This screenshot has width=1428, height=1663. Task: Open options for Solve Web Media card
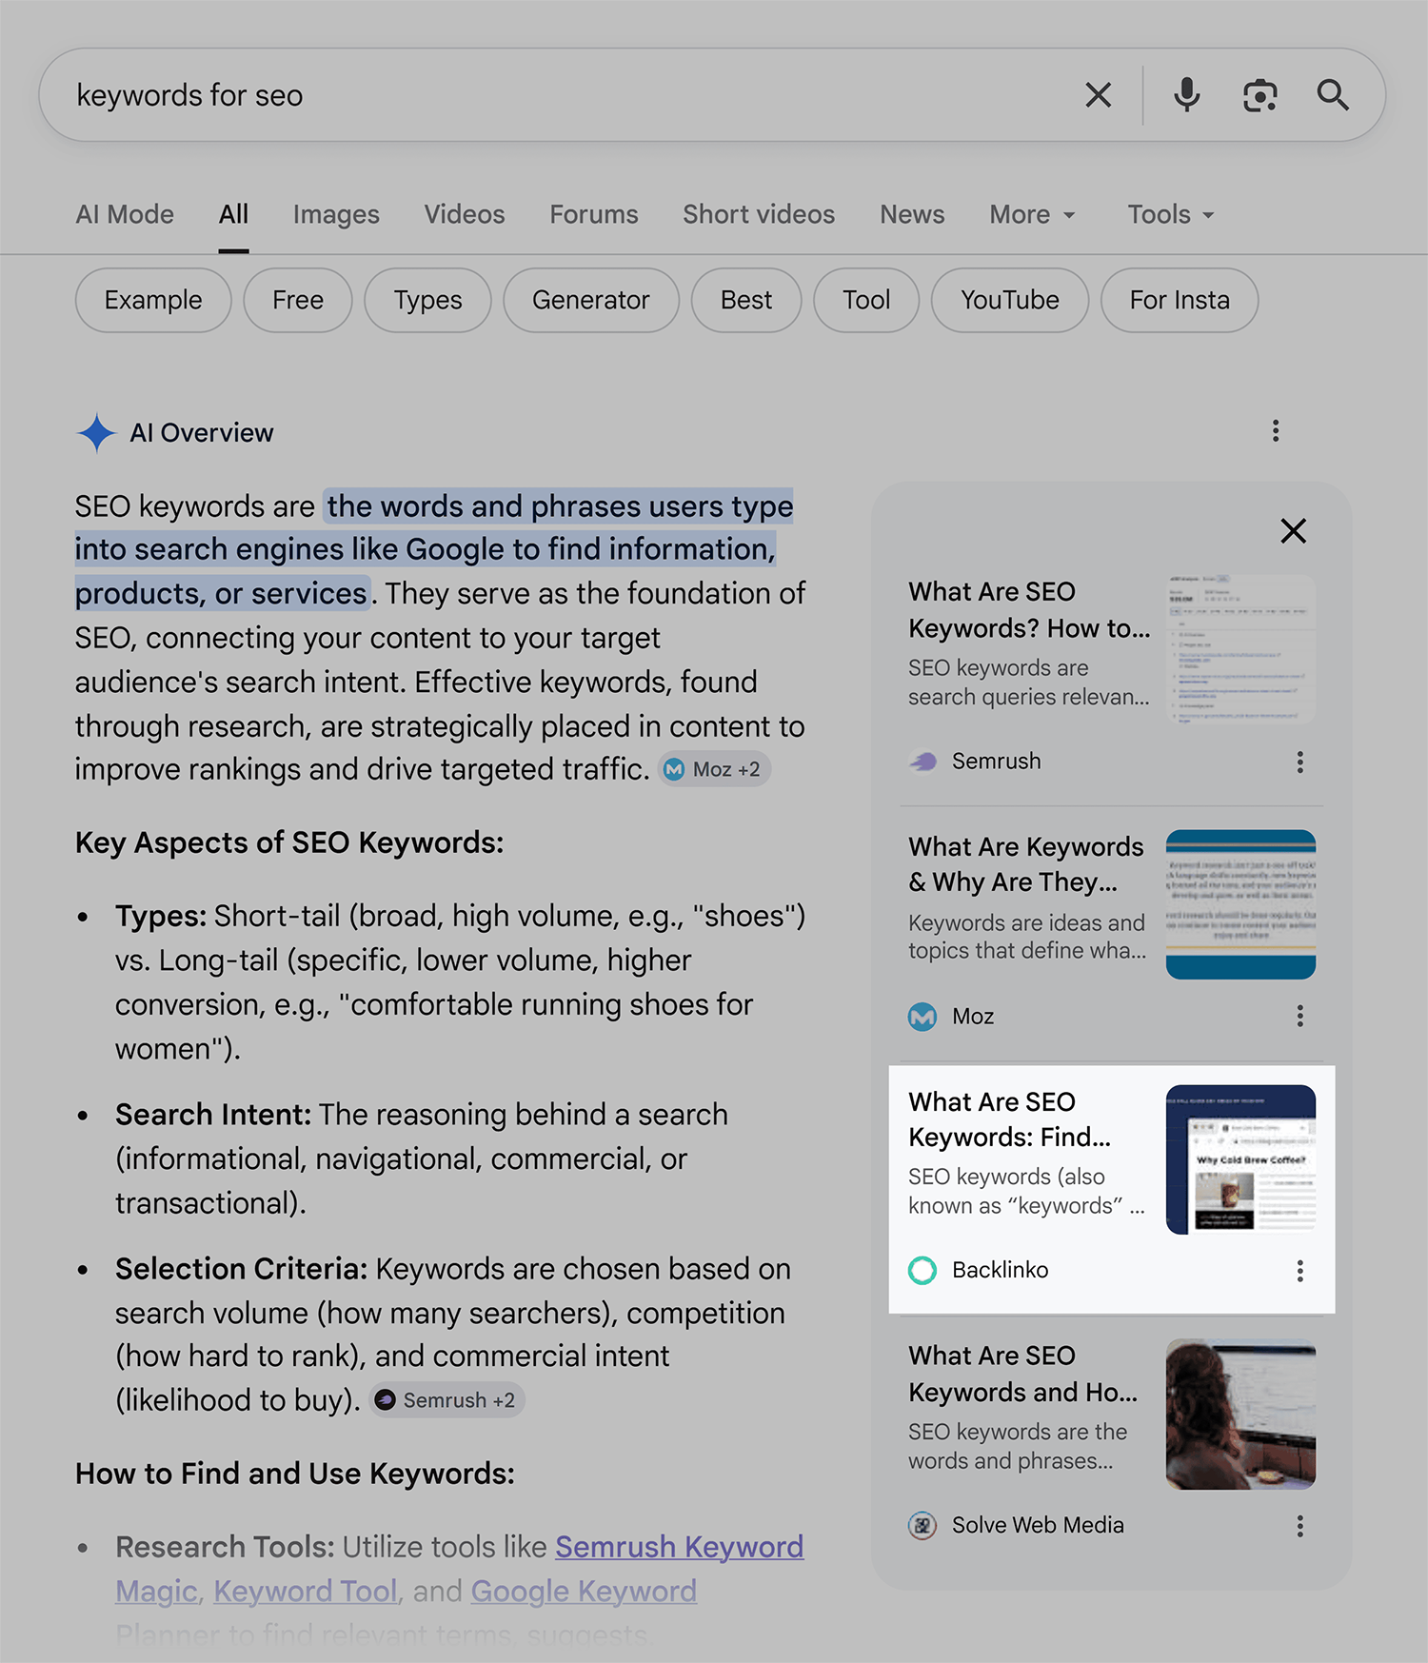pos(1299,1526)
